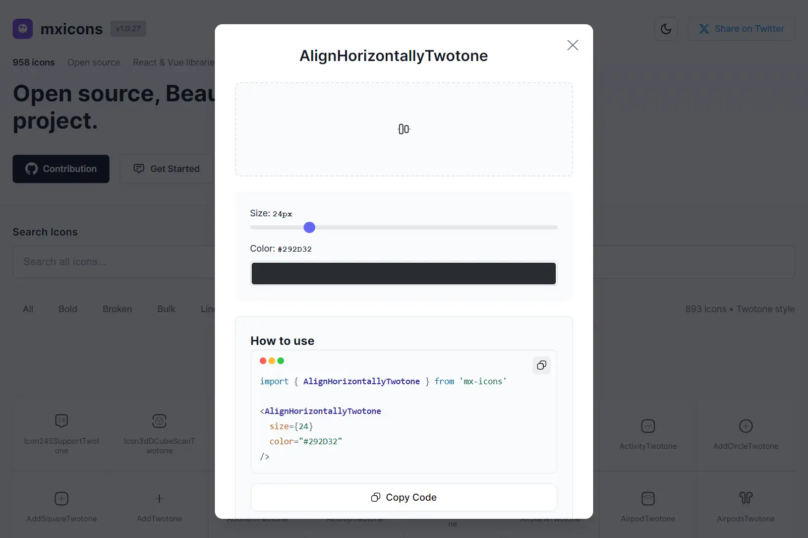This screenshot has height=538, width=808.
Task: Switch to the Bold style filter
Action: pyautogui.click(x=68, y=309)
